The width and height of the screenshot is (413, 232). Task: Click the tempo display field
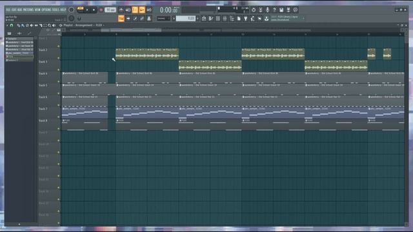pyautogui.click(x=110, y=10)
